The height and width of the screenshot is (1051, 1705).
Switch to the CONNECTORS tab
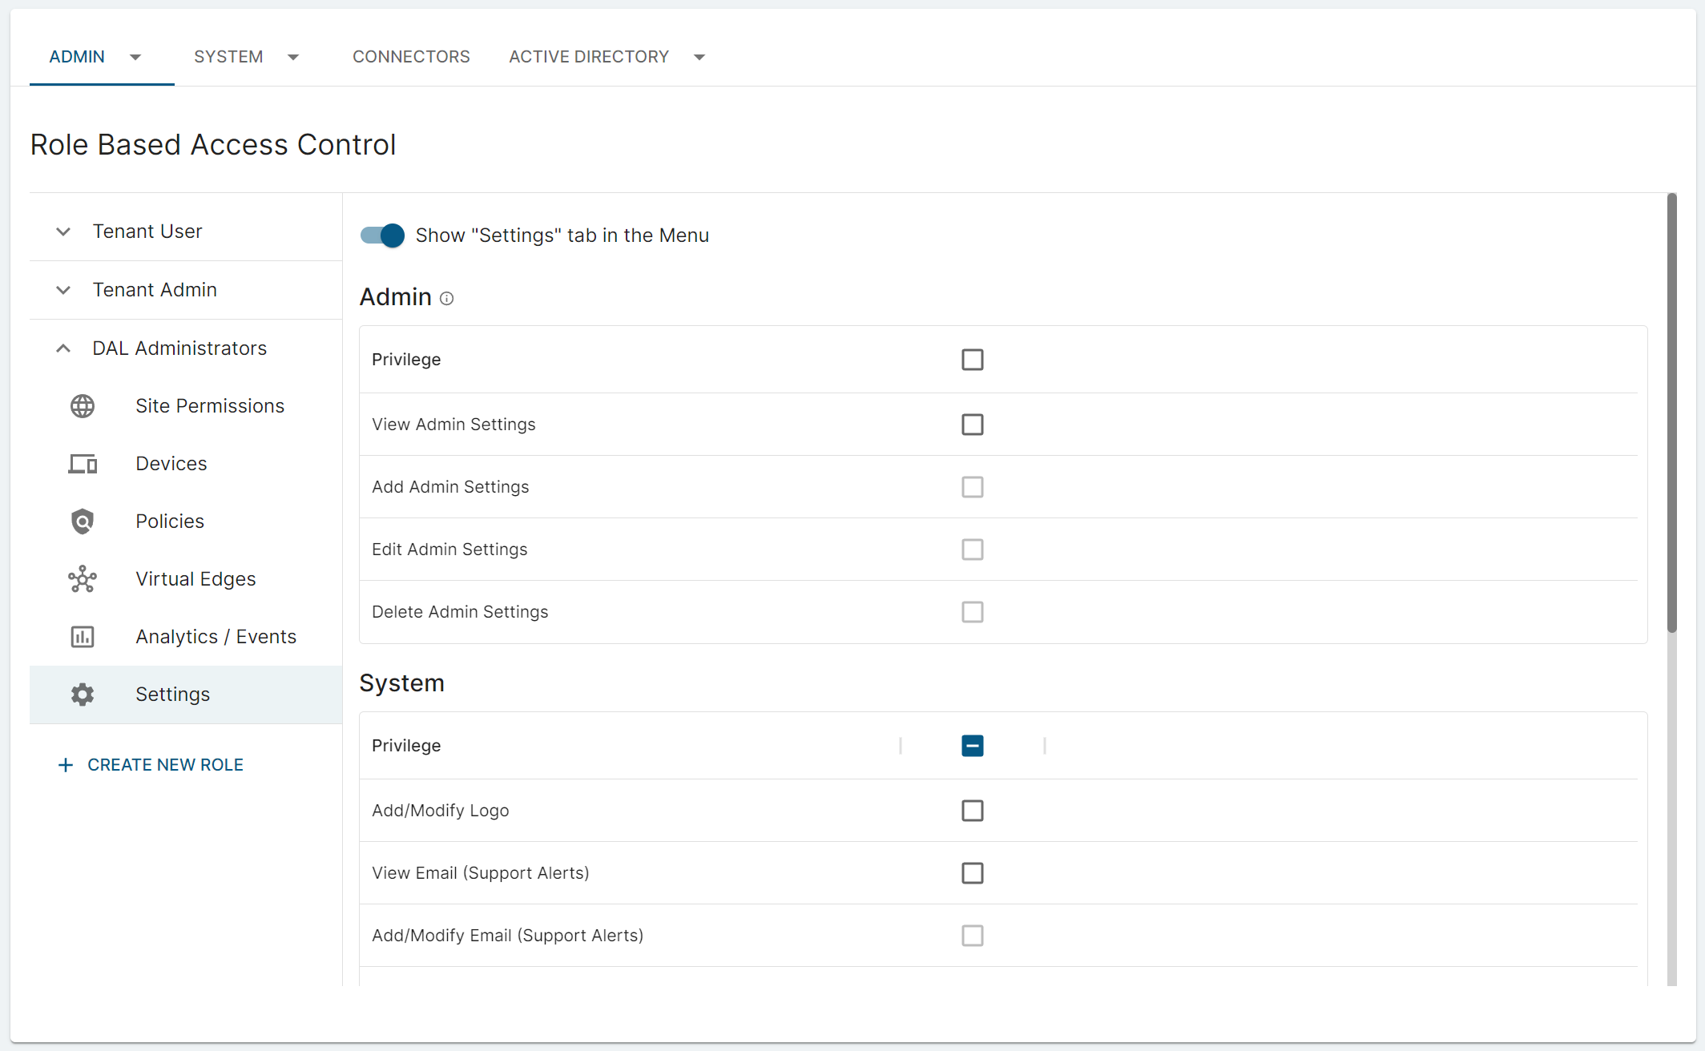coord(411,57)
